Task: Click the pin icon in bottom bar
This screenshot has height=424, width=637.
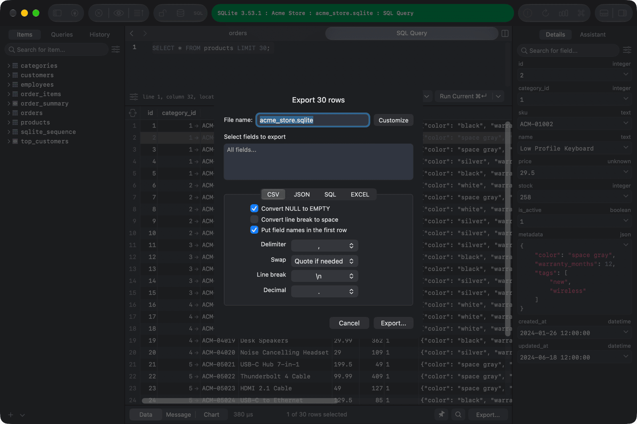Action: [x=442, y=414]
